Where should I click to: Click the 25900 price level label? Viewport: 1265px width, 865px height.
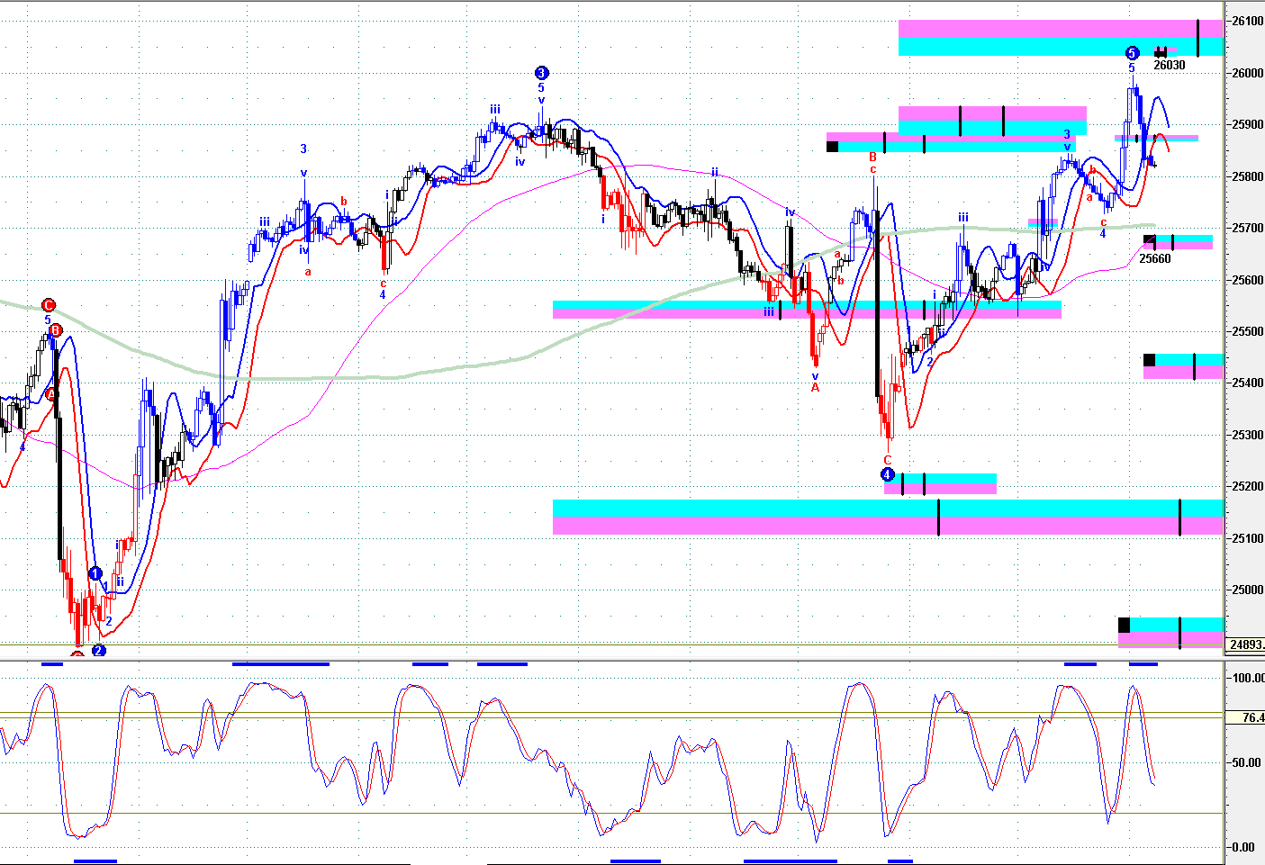pyautogui.click(x=1247, y=124)
